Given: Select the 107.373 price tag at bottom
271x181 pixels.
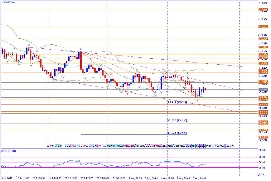Looking at the screenshot, I should (x=263, y=137).
